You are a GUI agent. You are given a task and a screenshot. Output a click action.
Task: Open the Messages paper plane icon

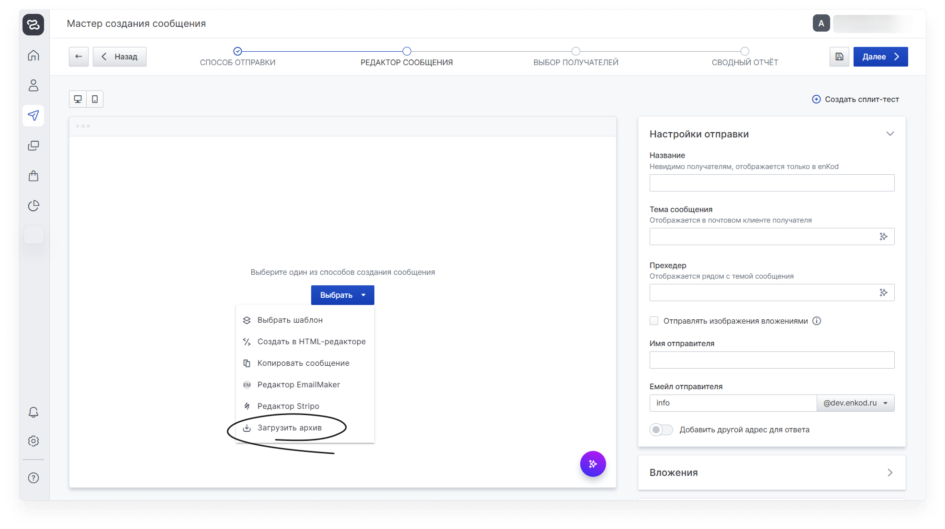33,115
